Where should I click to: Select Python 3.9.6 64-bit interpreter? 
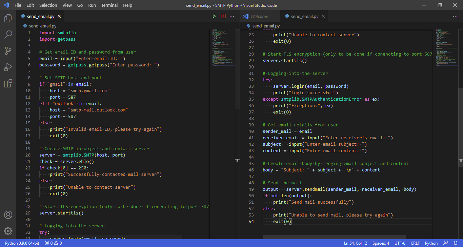[22, 243]
